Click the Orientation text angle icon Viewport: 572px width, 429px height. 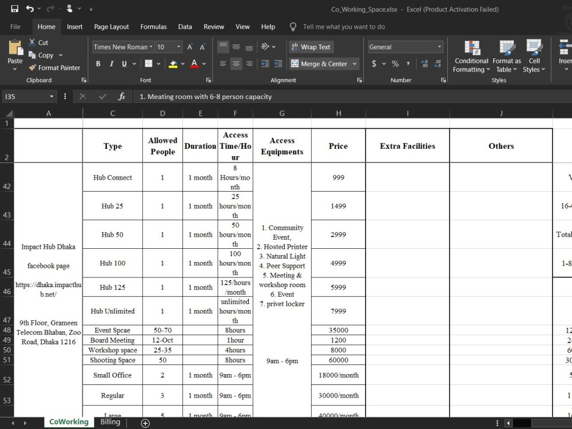pyautogui.click(x=265, y=47)
